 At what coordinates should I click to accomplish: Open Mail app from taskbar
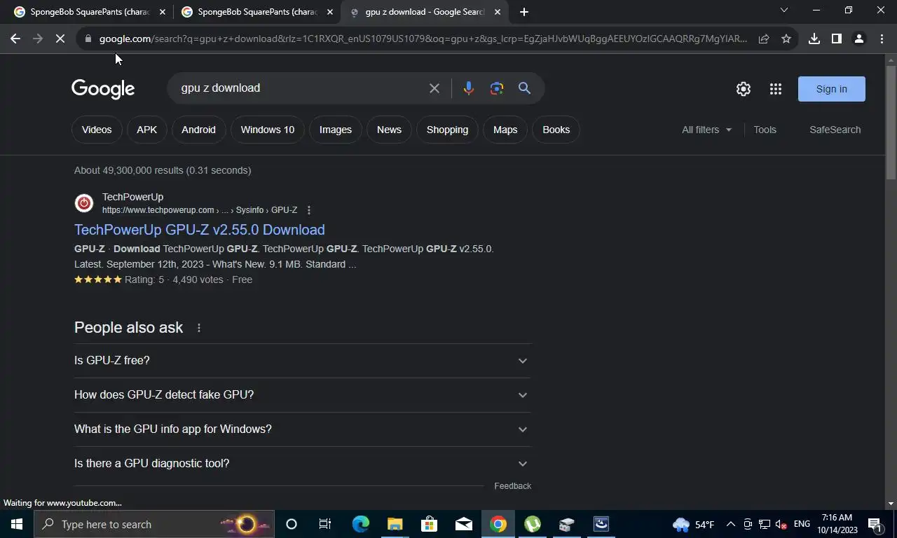(464, 524)
